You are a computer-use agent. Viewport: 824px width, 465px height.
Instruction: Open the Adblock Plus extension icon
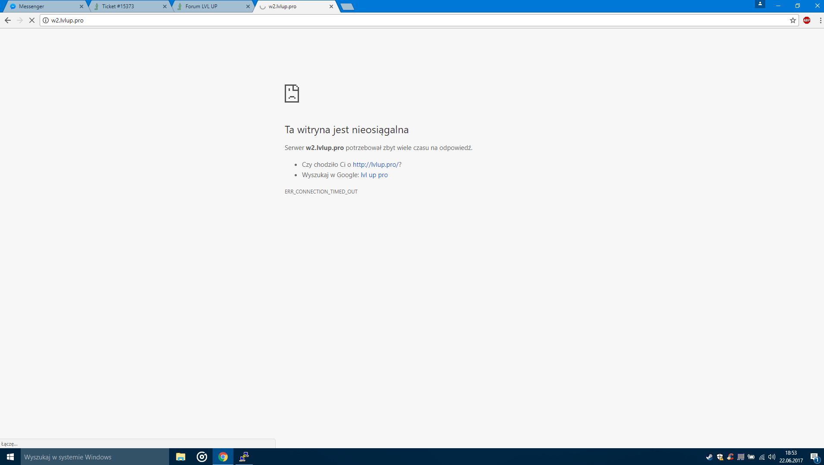point(806,20)
